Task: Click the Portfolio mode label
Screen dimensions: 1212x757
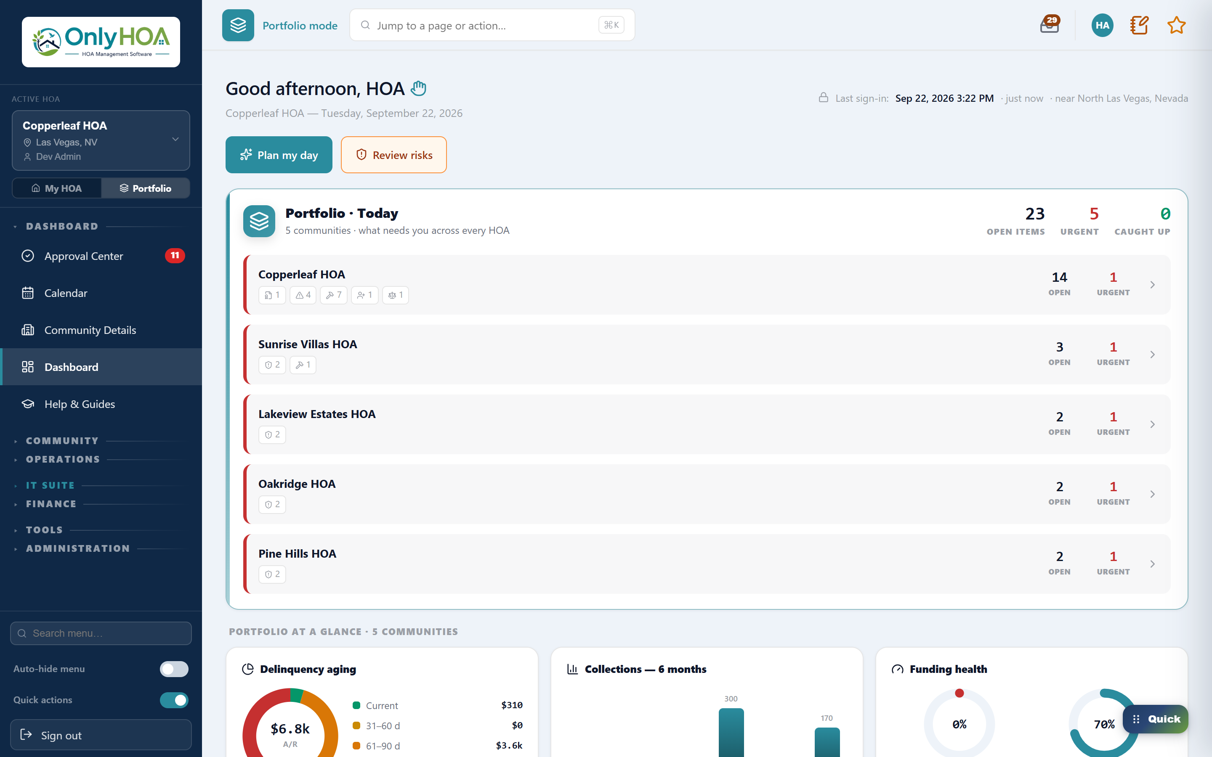Action: (300, 26)
